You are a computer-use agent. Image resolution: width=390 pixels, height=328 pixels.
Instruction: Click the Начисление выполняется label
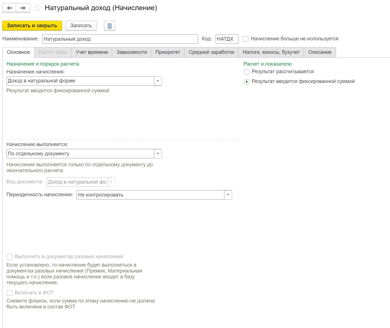pos(37,144)
